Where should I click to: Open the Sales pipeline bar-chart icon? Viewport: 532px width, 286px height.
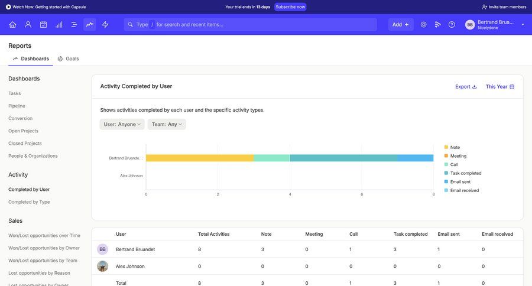tap(59, 25)
